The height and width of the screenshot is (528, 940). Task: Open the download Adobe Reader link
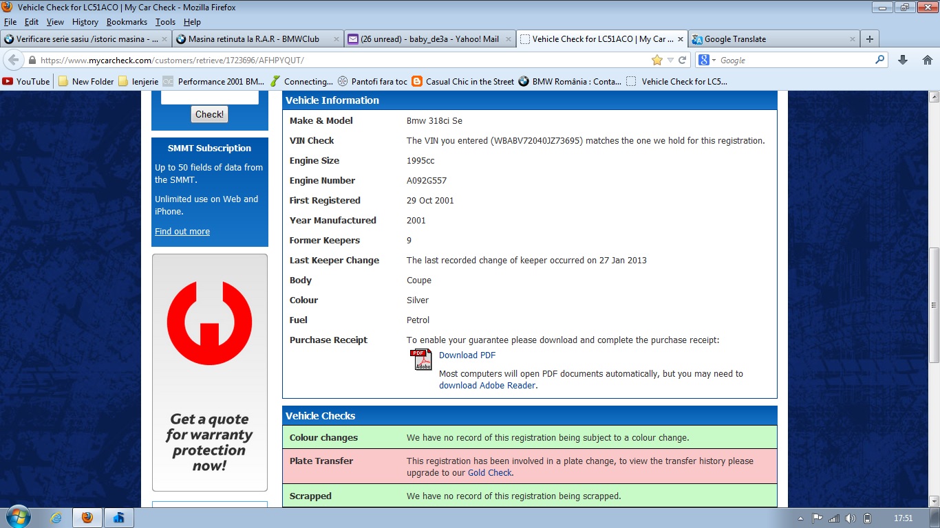[487, 386]
